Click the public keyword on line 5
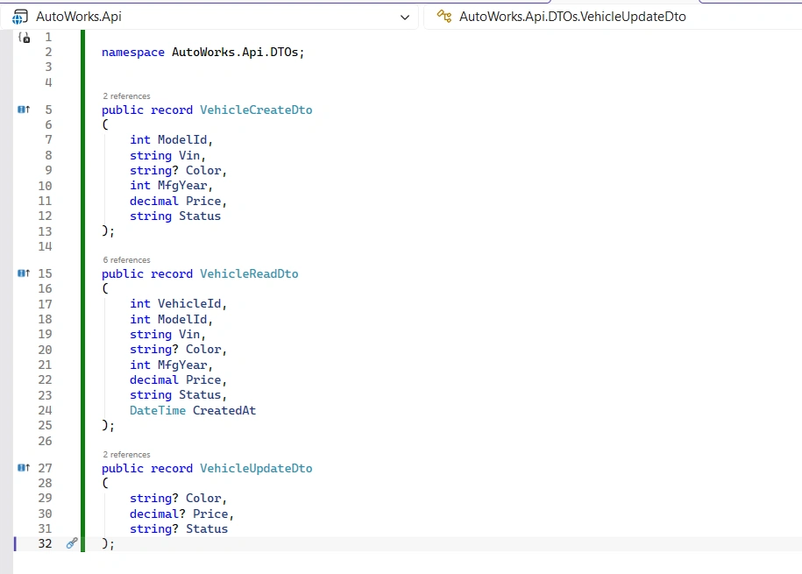 pos(122,110)
